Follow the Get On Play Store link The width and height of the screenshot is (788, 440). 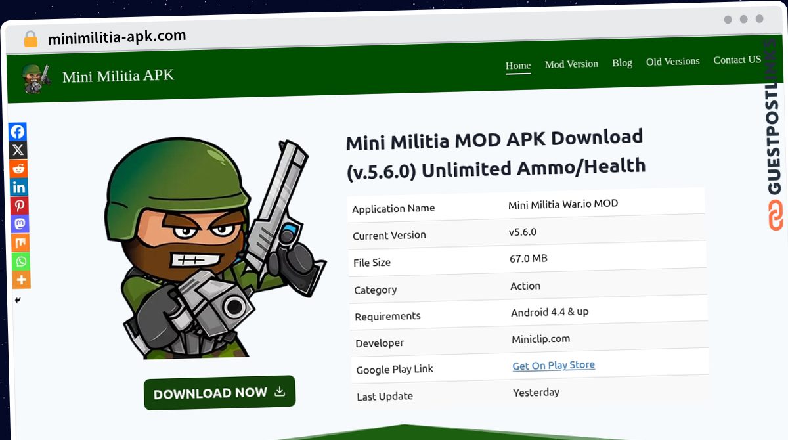(x=554, y=365)
